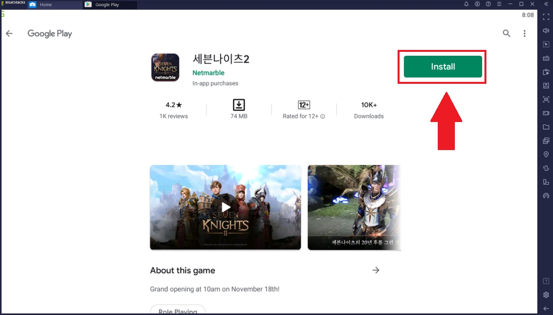Click the 4.2 star rating
553x315 pixels.
coord(174,105)
